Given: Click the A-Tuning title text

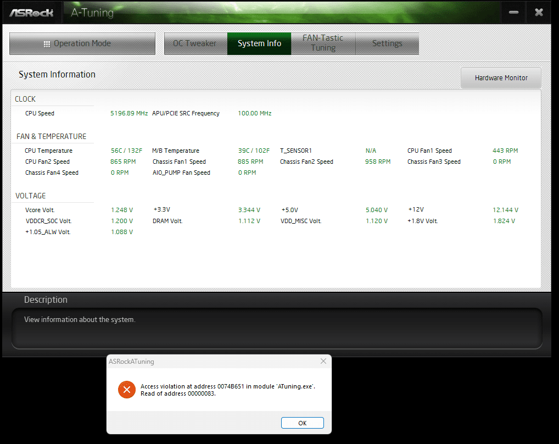Looking at the screenshot, I should [92, 13].
